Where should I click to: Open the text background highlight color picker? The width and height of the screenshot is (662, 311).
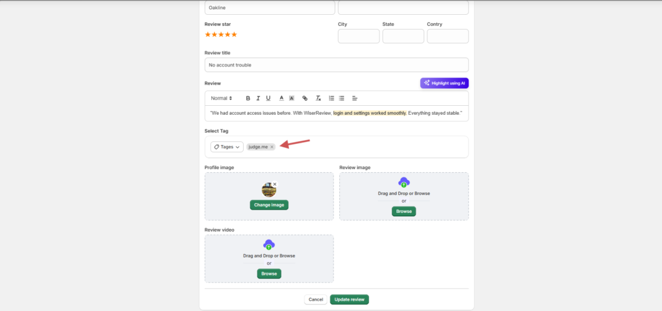tap(292, 98)
